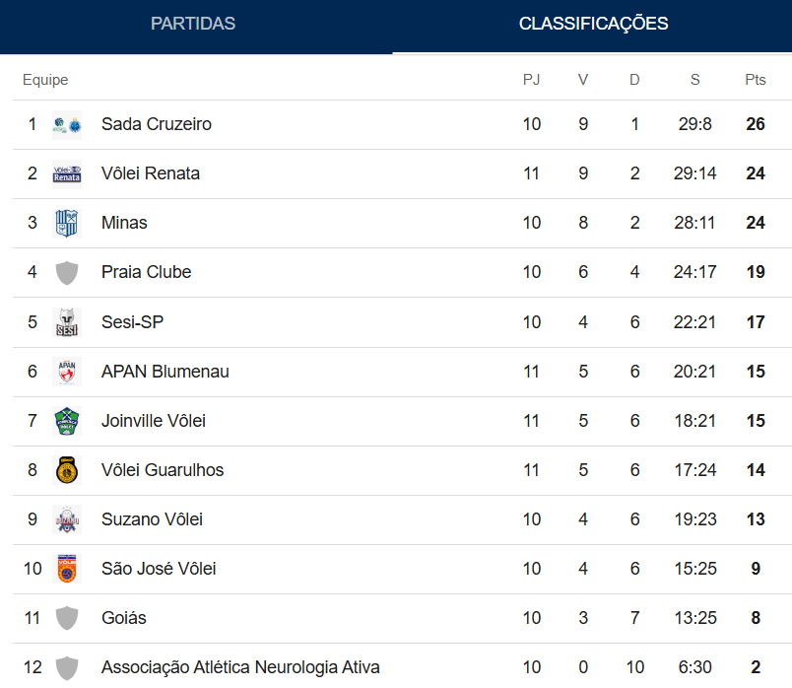Click the Suzano Vôlei team logo
The image size is (792, 688).
coord(67,519)
